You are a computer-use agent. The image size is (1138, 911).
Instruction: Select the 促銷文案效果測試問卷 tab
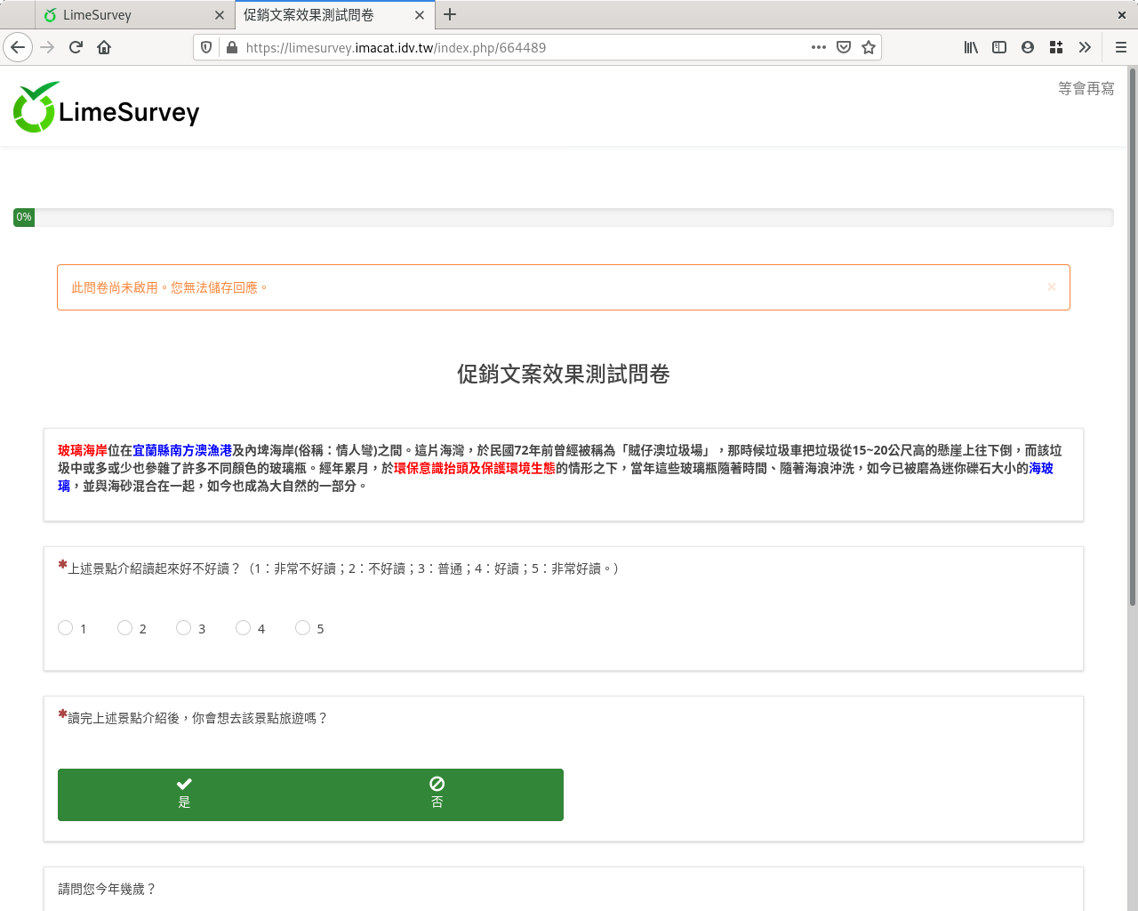coord(335,15)
